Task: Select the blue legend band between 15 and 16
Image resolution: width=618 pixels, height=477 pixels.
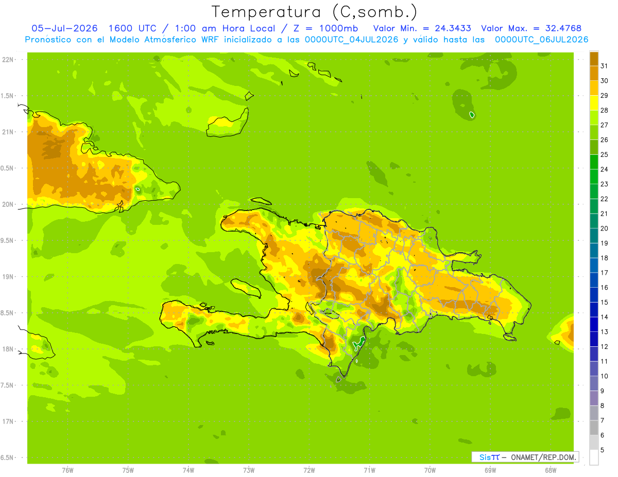Action: coord(594,294)
